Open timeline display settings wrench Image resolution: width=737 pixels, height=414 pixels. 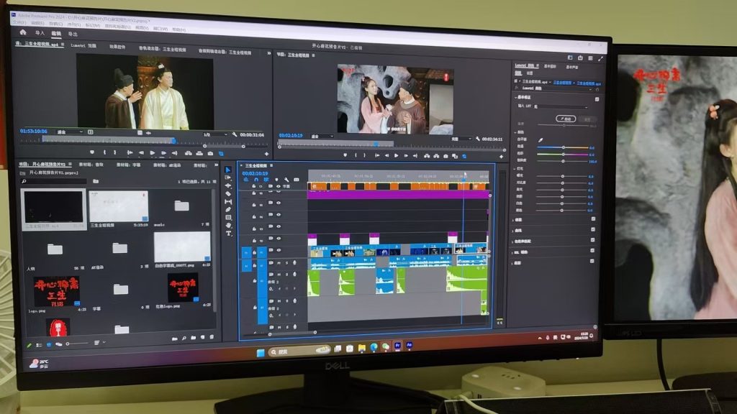click(x=286, y=180)
